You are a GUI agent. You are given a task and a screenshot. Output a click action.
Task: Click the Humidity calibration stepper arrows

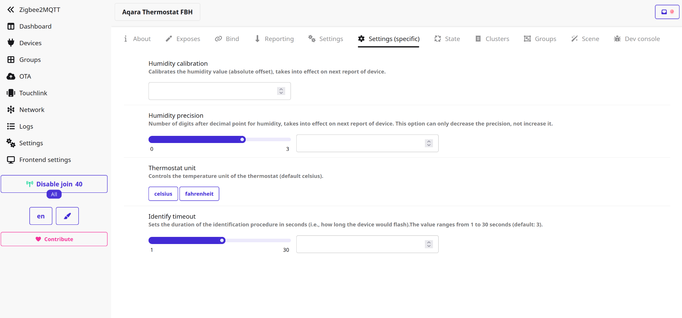pyautogui.click(x=281, y=91)
